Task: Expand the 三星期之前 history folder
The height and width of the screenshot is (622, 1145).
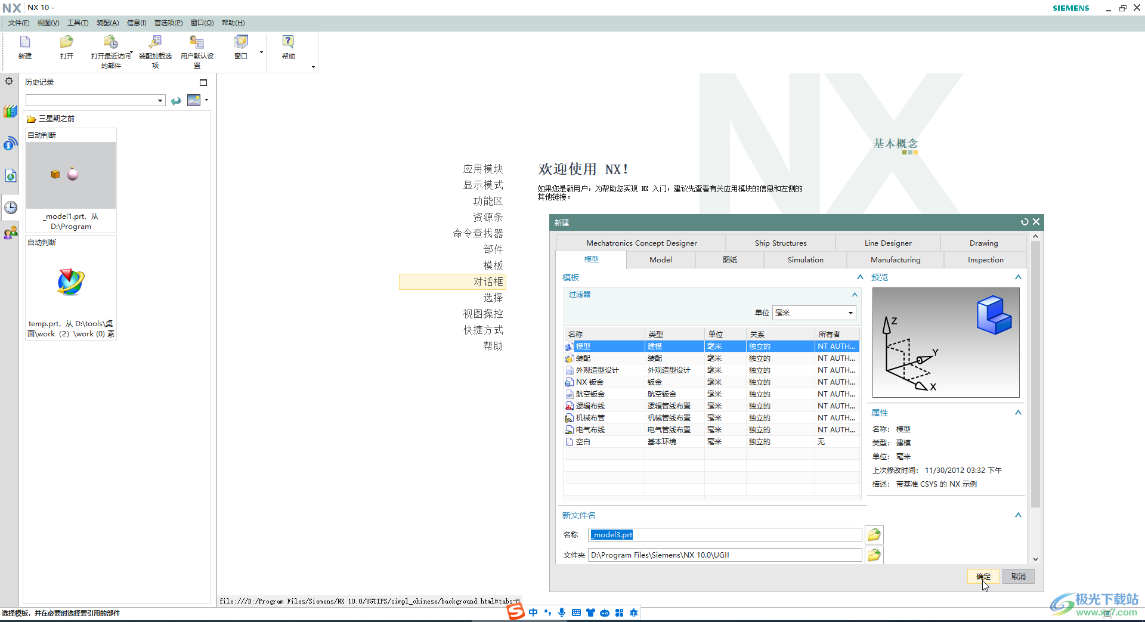Action: (51, 119)
